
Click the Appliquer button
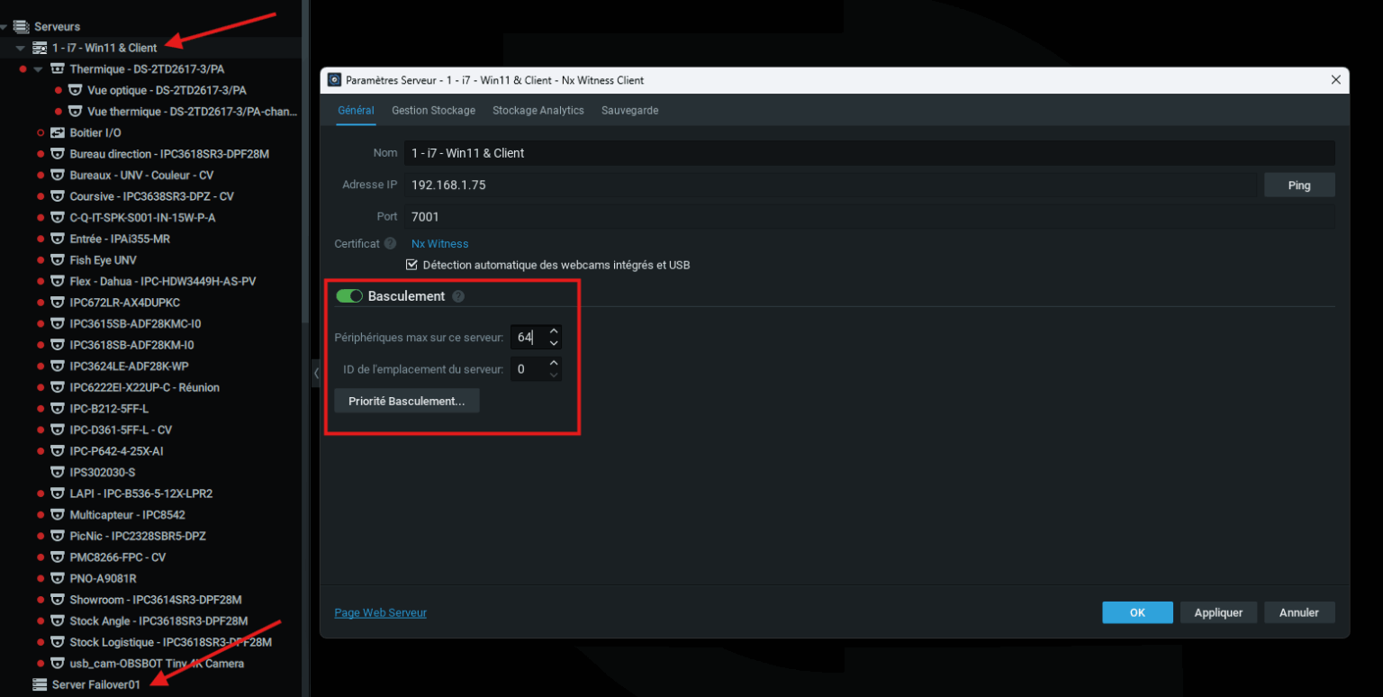[1218, 612]
